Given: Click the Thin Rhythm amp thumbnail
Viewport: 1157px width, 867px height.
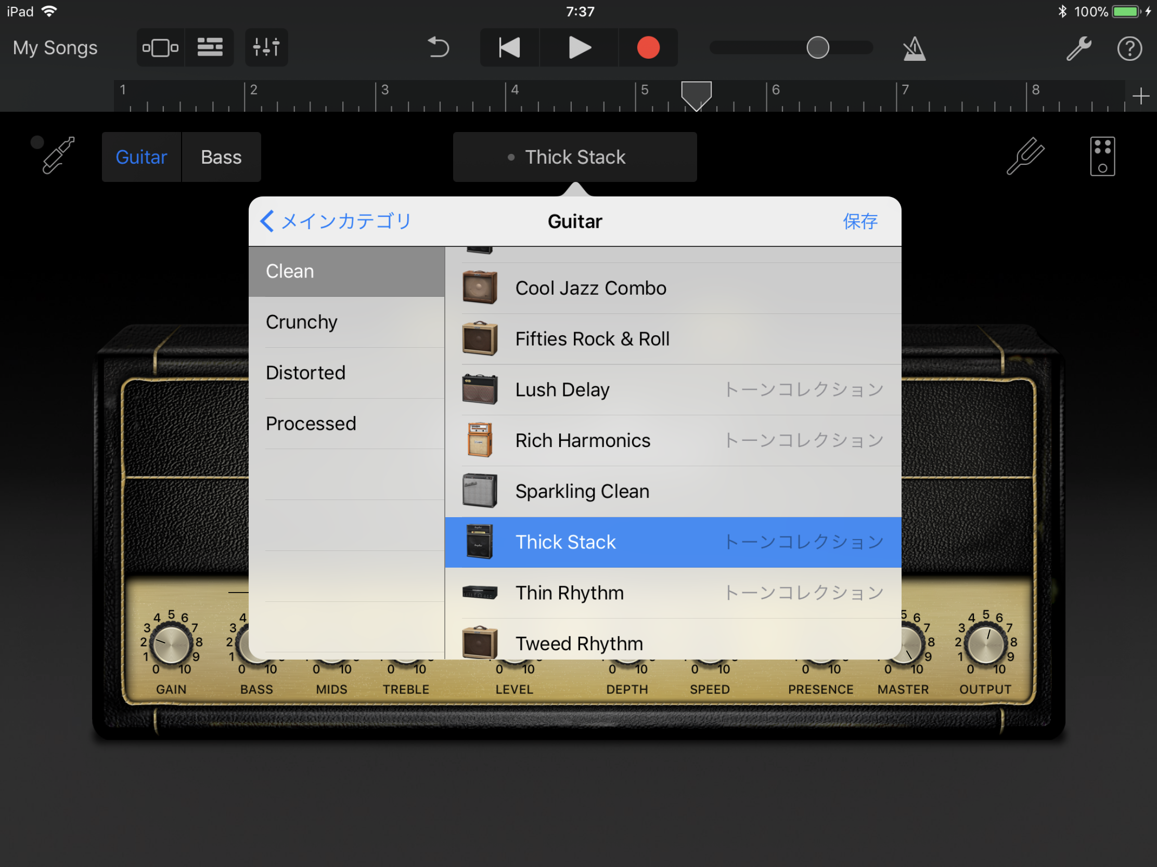Looking at the screenshot, I should pos(480,592).
